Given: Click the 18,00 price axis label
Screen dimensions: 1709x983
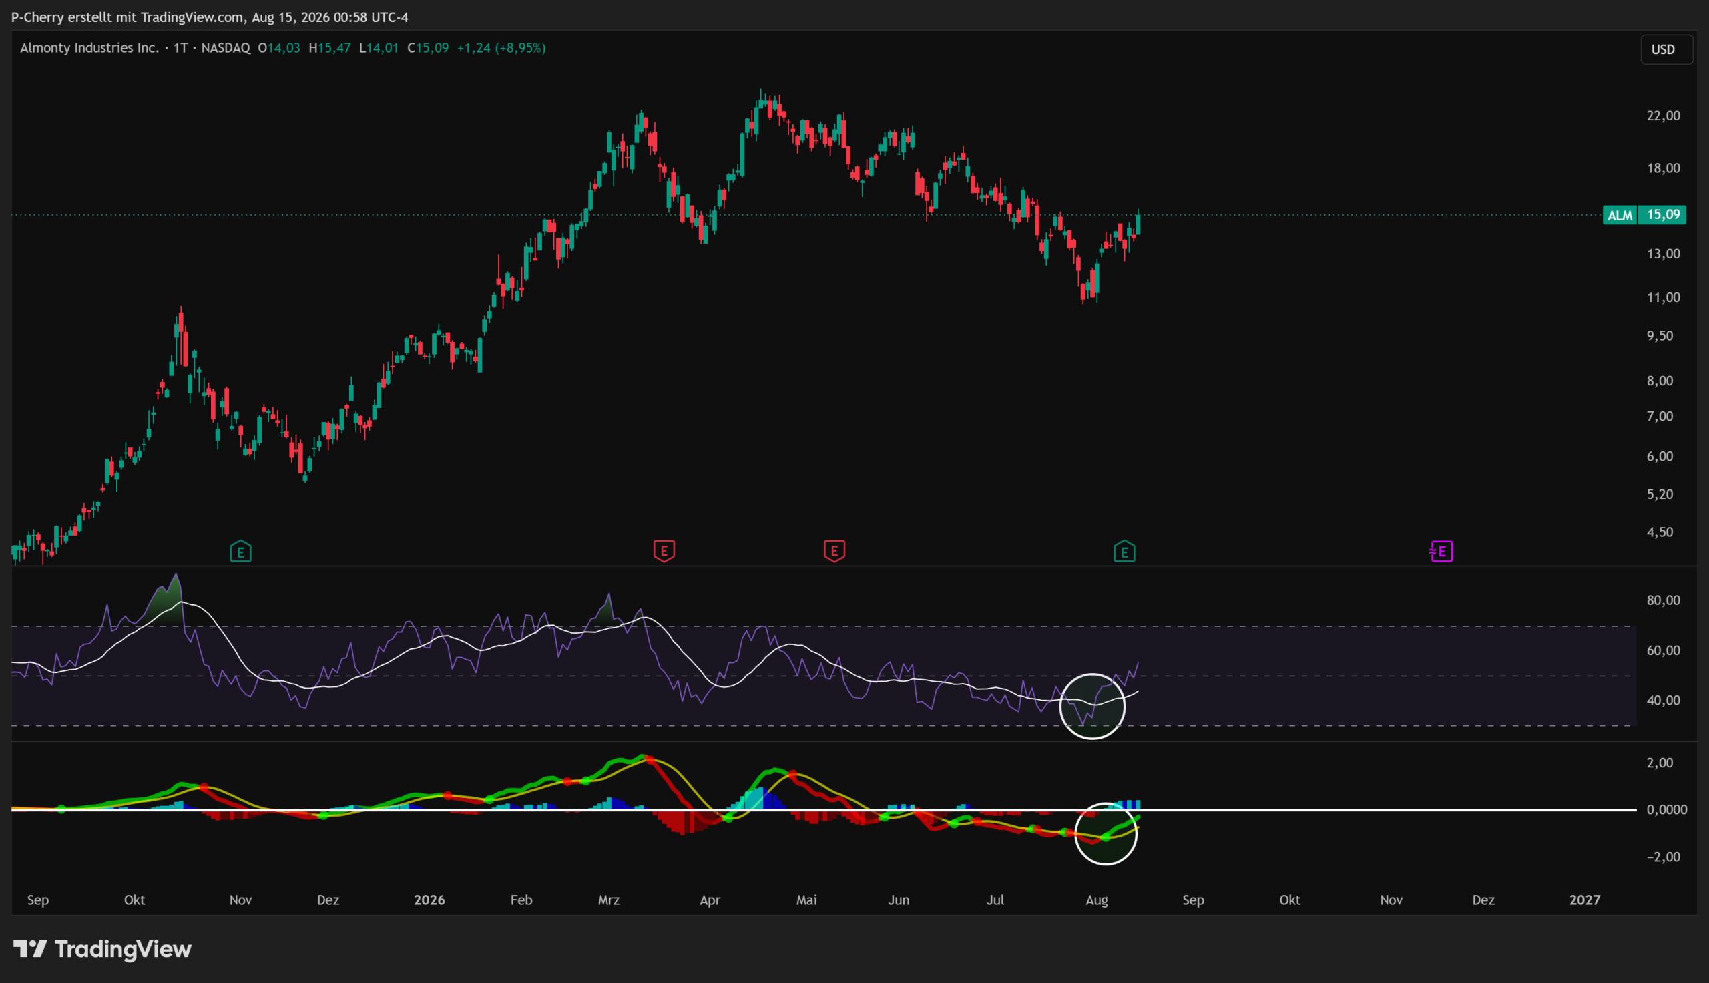Looking at the screenshot, I should pyautogui.click(x=1663, y=168).
